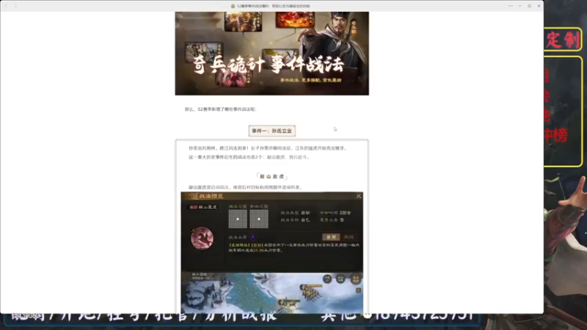This screenshot has width=587, height=330.
Task: Click the 战法目标 自己 value
Action: pyautogui.click(x=295, y=220)
